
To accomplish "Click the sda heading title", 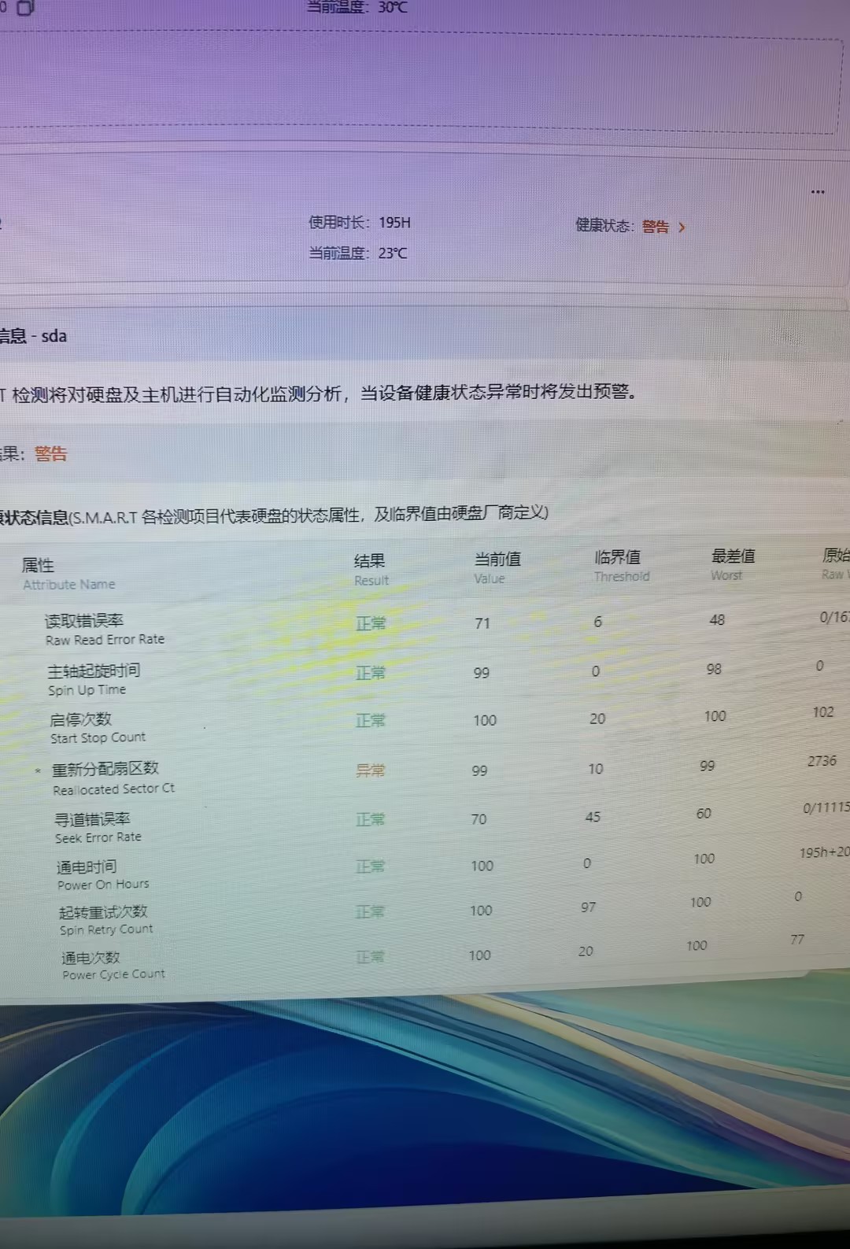I will coord(33,336).
